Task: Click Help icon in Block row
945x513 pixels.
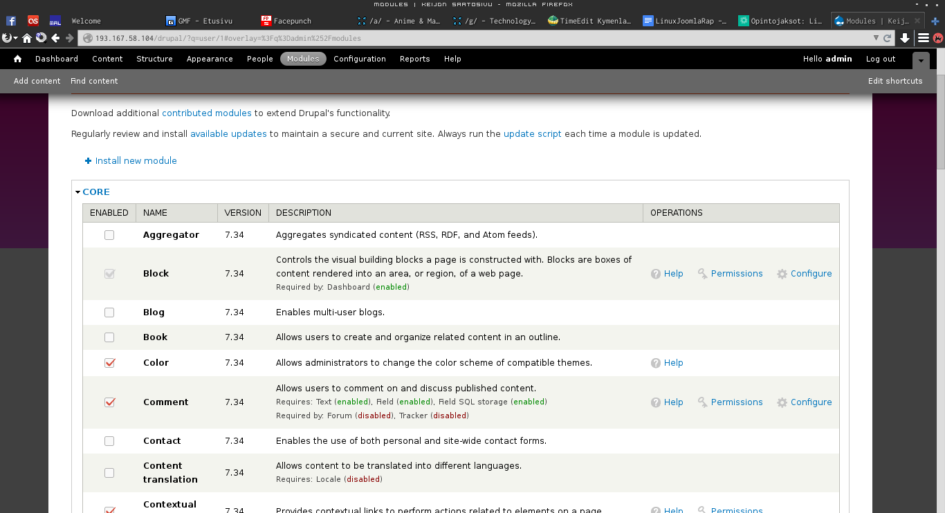Action: pos(656,274)
